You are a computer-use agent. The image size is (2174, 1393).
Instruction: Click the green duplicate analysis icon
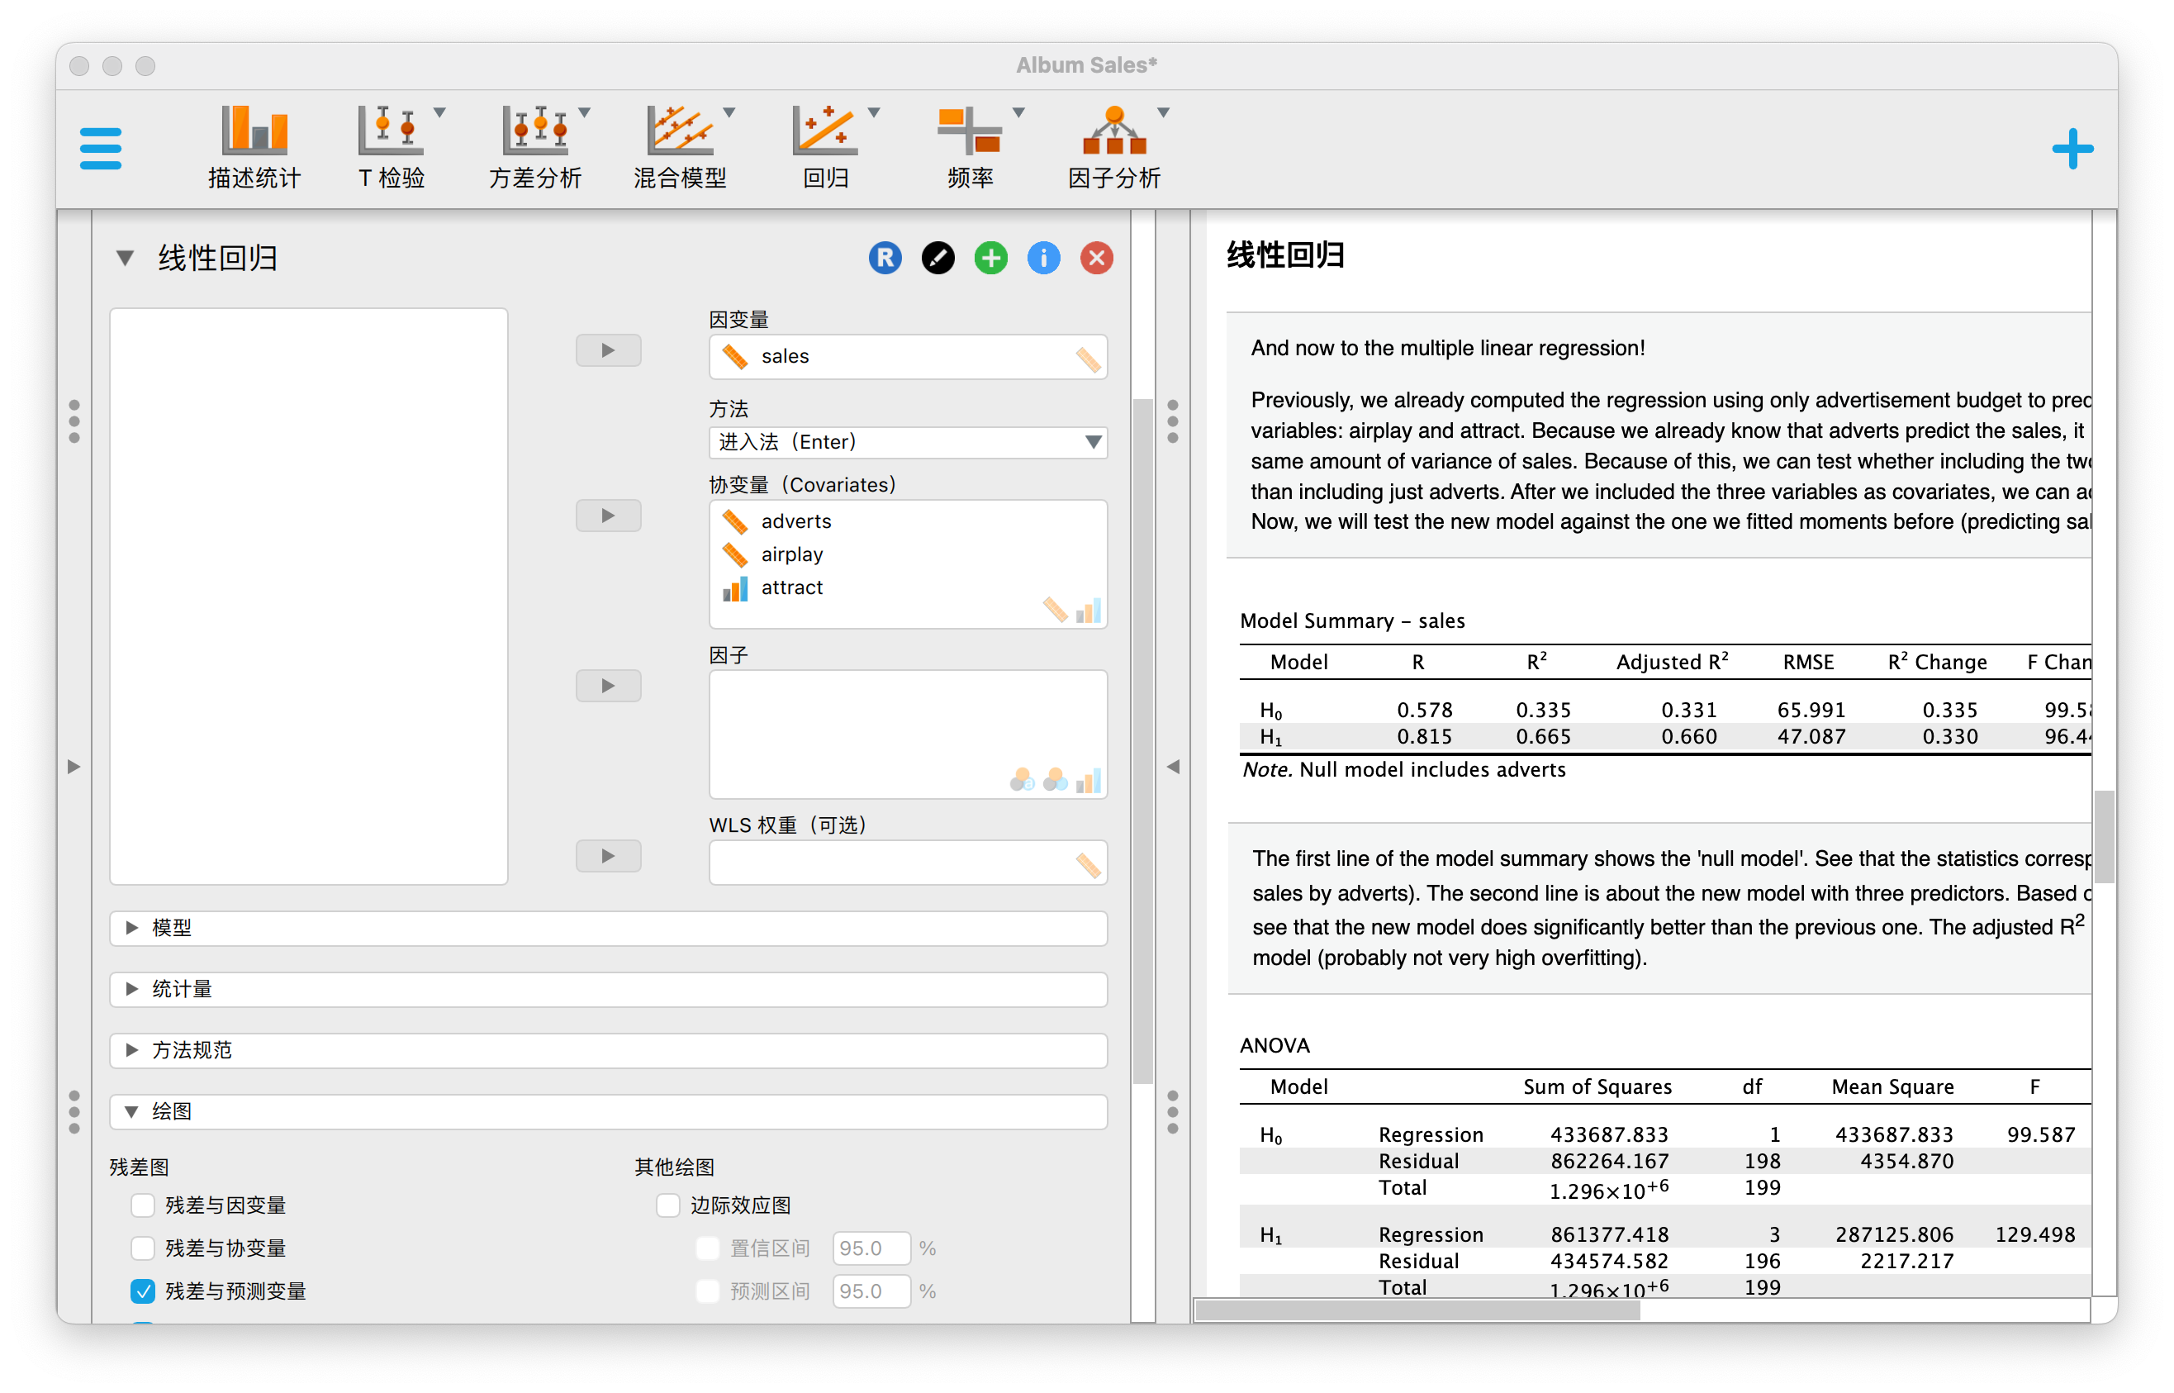pos(990,259)
